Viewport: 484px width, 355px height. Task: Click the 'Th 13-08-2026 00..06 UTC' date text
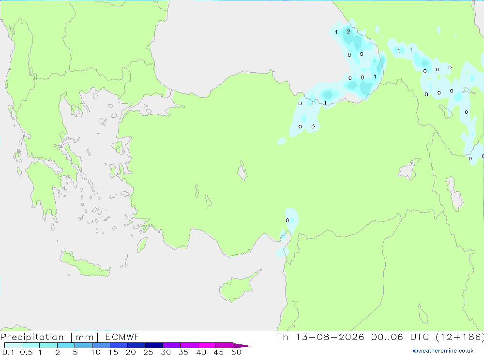(353, 337)
